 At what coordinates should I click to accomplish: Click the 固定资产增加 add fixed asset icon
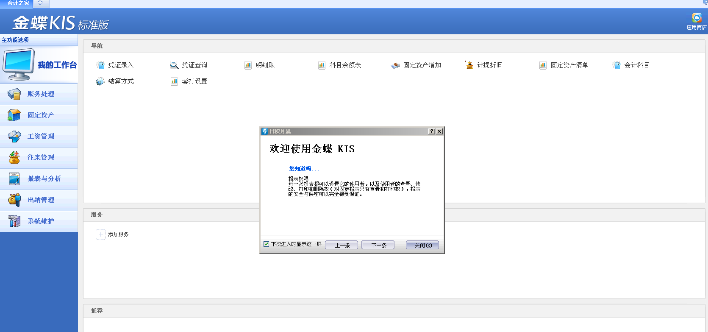pyautogui.click(x=395, y=65)
